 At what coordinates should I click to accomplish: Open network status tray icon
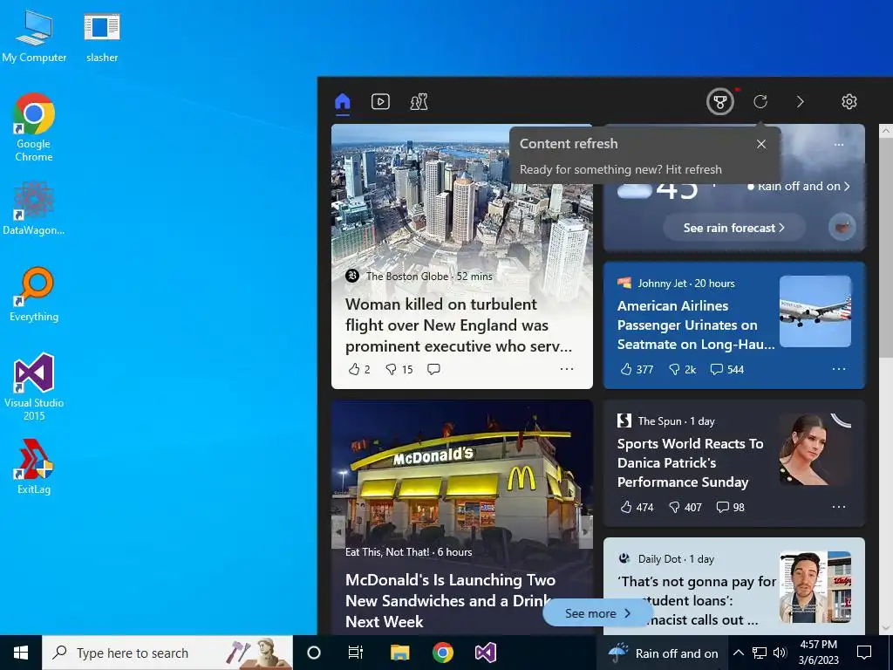pos(760,653)
